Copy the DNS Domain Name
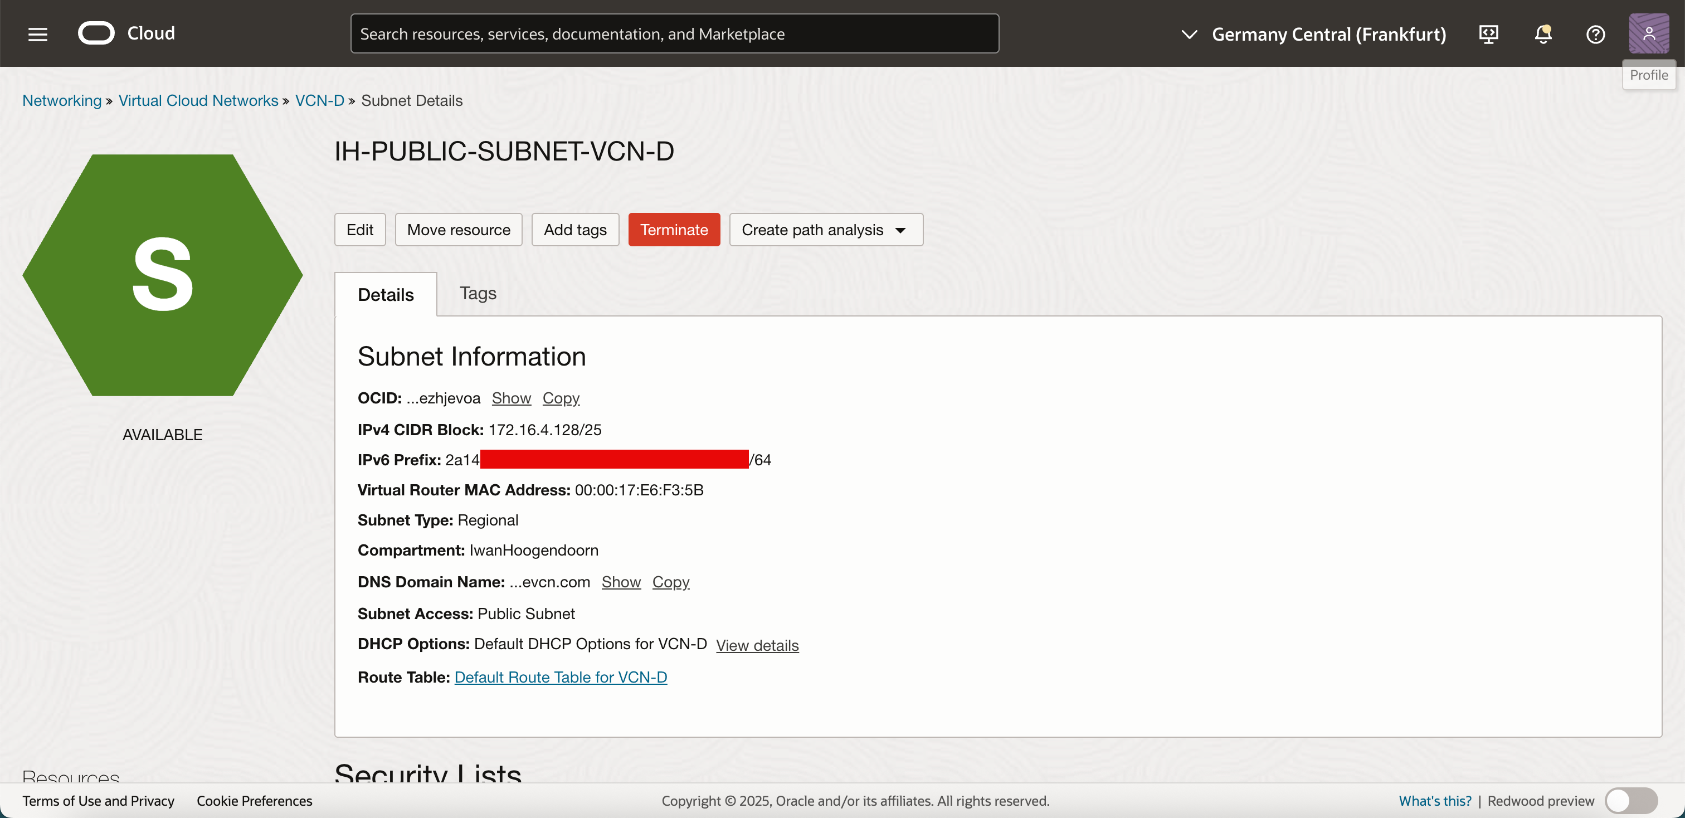The image size is (1685, 818). coord(670,581)
